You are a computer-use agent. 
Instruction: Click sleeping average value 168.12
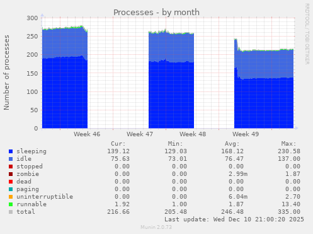tap(232, 151)
